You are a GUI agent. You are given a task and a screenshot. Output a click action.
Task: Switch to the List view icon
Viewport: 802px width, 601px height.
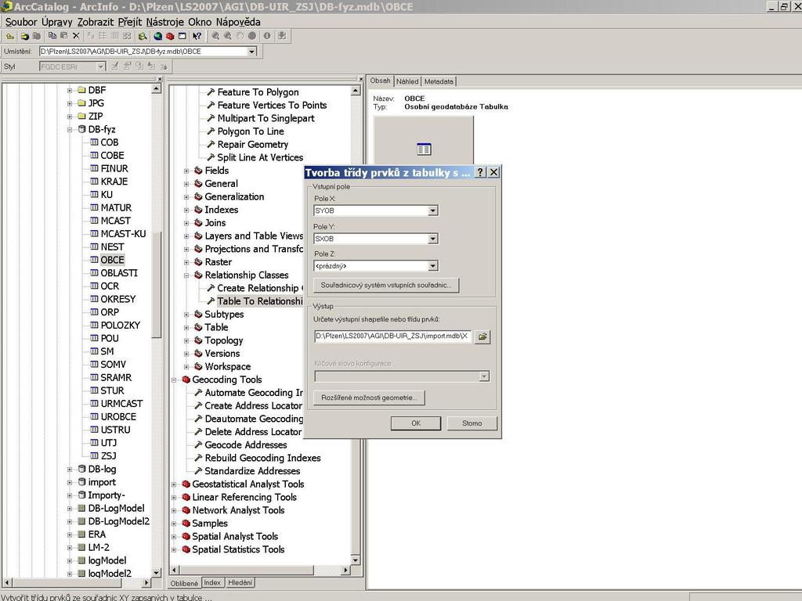(103, 36)
